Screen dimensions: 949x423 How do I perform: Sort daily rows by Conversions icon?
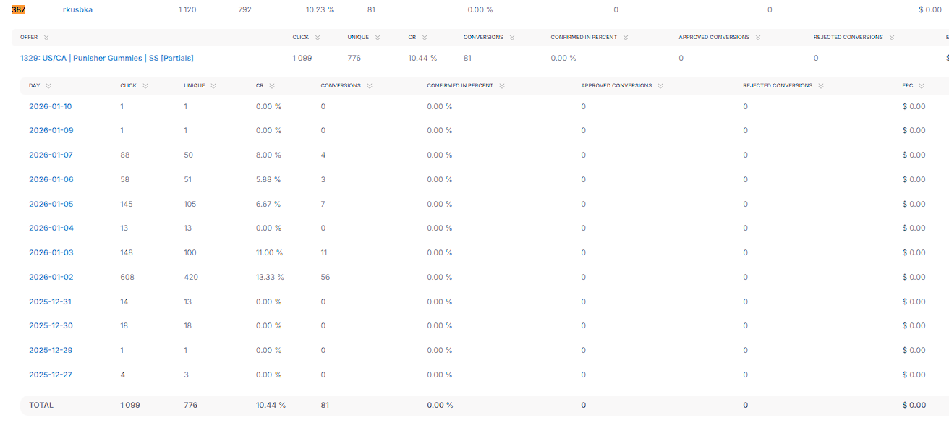coord(370,86)
